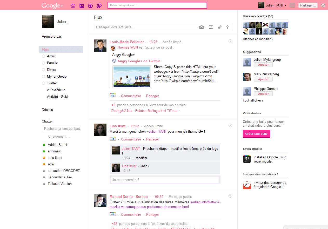Image resolution: width=328 pixels, height=229 pixels.
Task: Select Flux in the left menu
Action: tap(61, 49)
